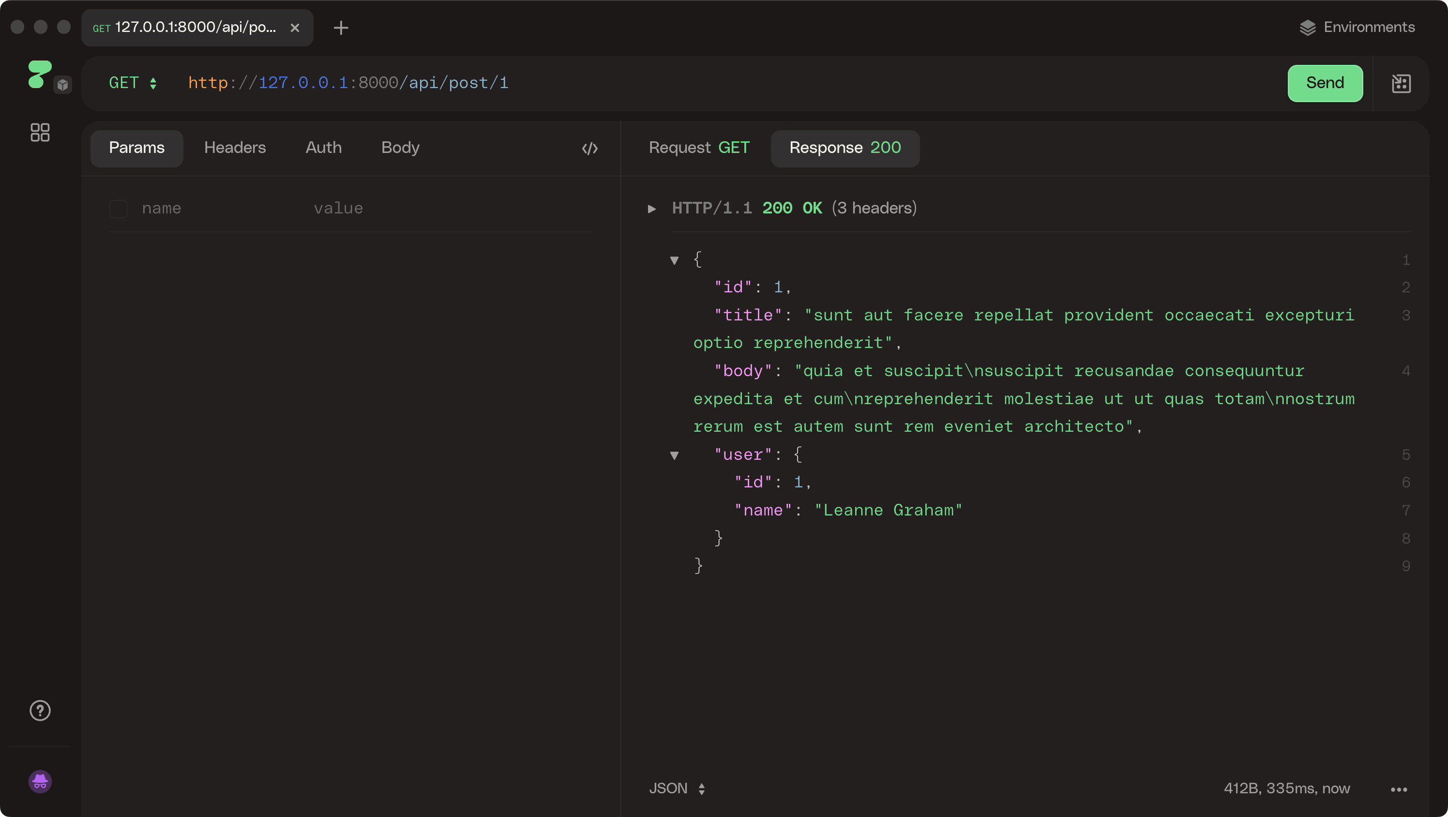The image size is (1448, 817).
Task: Collapse the "user" object node
Action: click(674, 455)
